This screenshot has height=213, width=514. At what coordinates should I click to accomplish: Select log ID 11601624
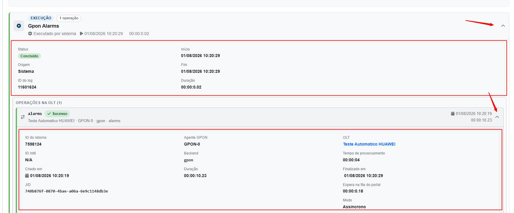[x=27, y=87]
